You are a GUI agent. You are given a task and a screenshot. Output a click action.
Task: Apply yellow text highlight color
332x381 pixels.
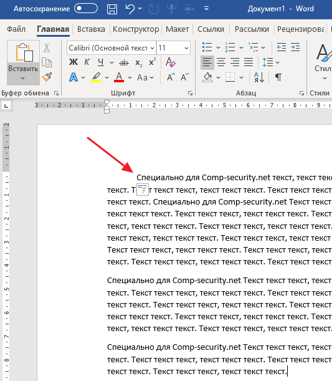[x=96, y=77]
